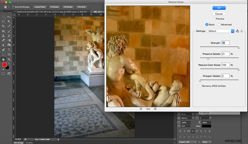
Task: Check Scroll All Windows option
Action: (13, 7)
